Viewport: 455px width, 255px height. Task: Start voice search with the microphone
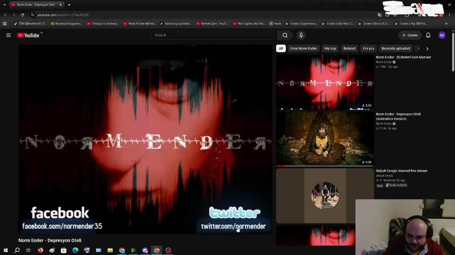(x=301, y=35)
